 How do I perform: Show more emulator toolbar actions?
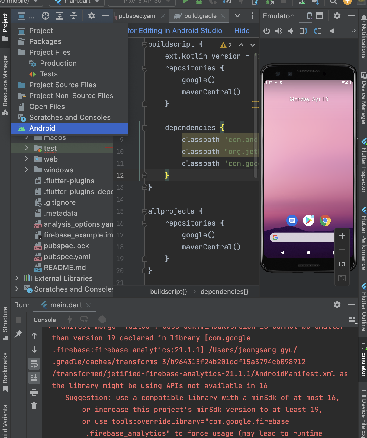coord(353,31)
